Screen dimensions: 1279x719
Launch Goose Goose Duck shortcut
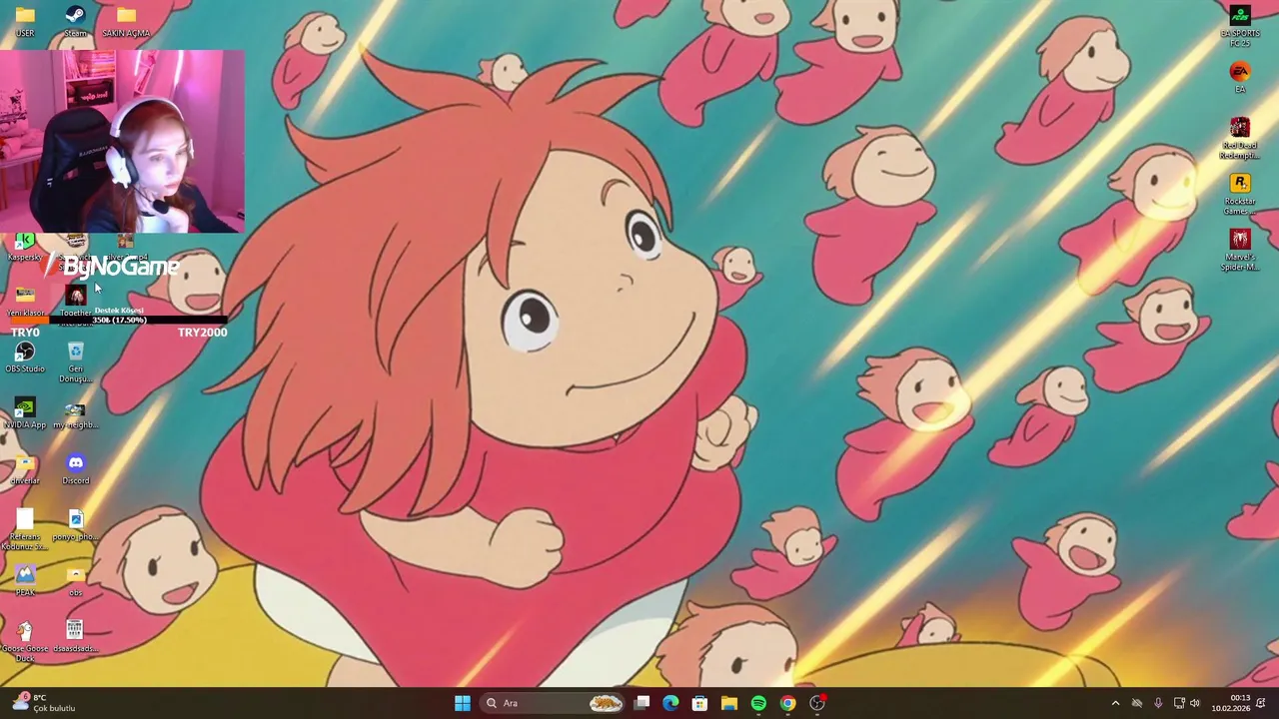[25, 641]
